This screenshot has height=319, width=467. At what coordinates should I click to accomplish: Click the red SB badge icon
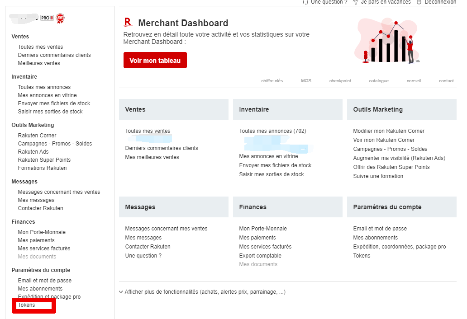[60, 18]
